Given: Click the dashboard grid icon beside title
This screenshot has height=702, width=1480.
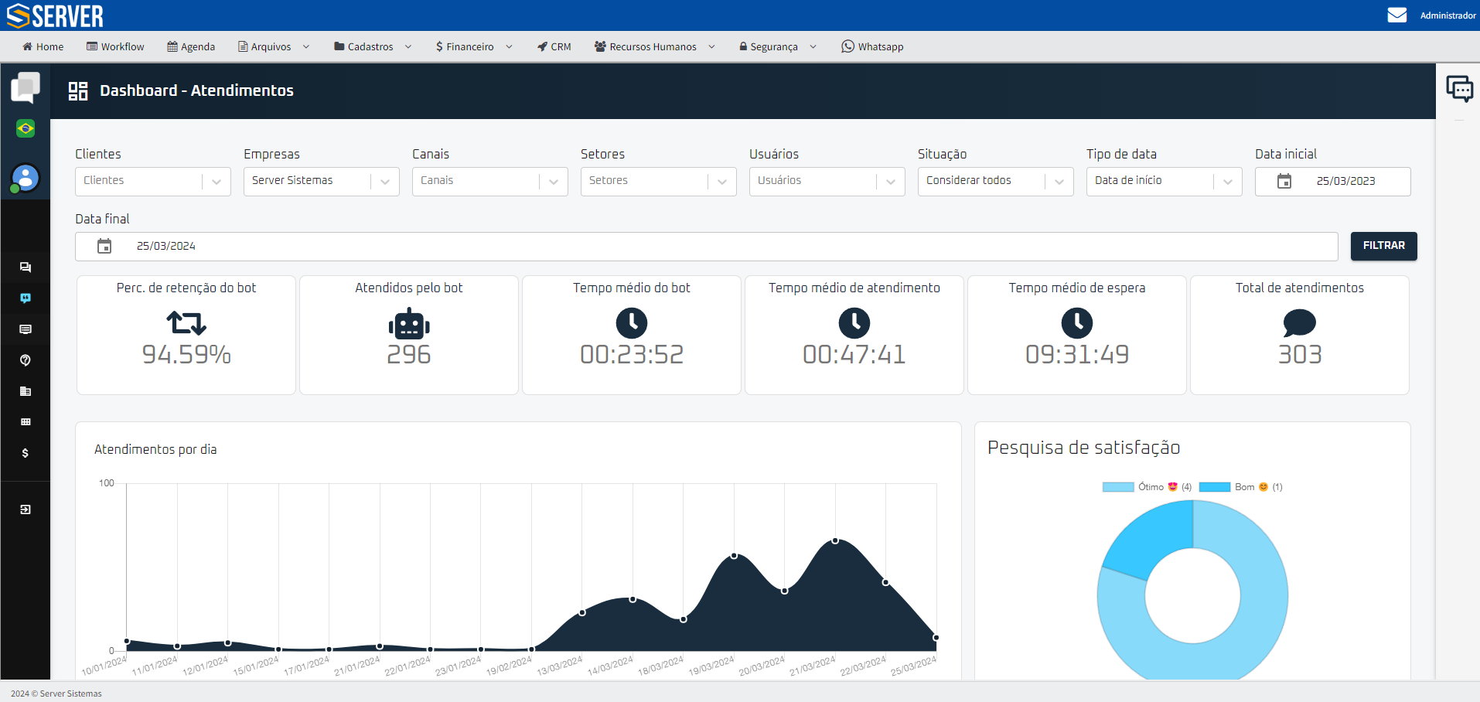Looking at the screenshot, I should point(78,91).
